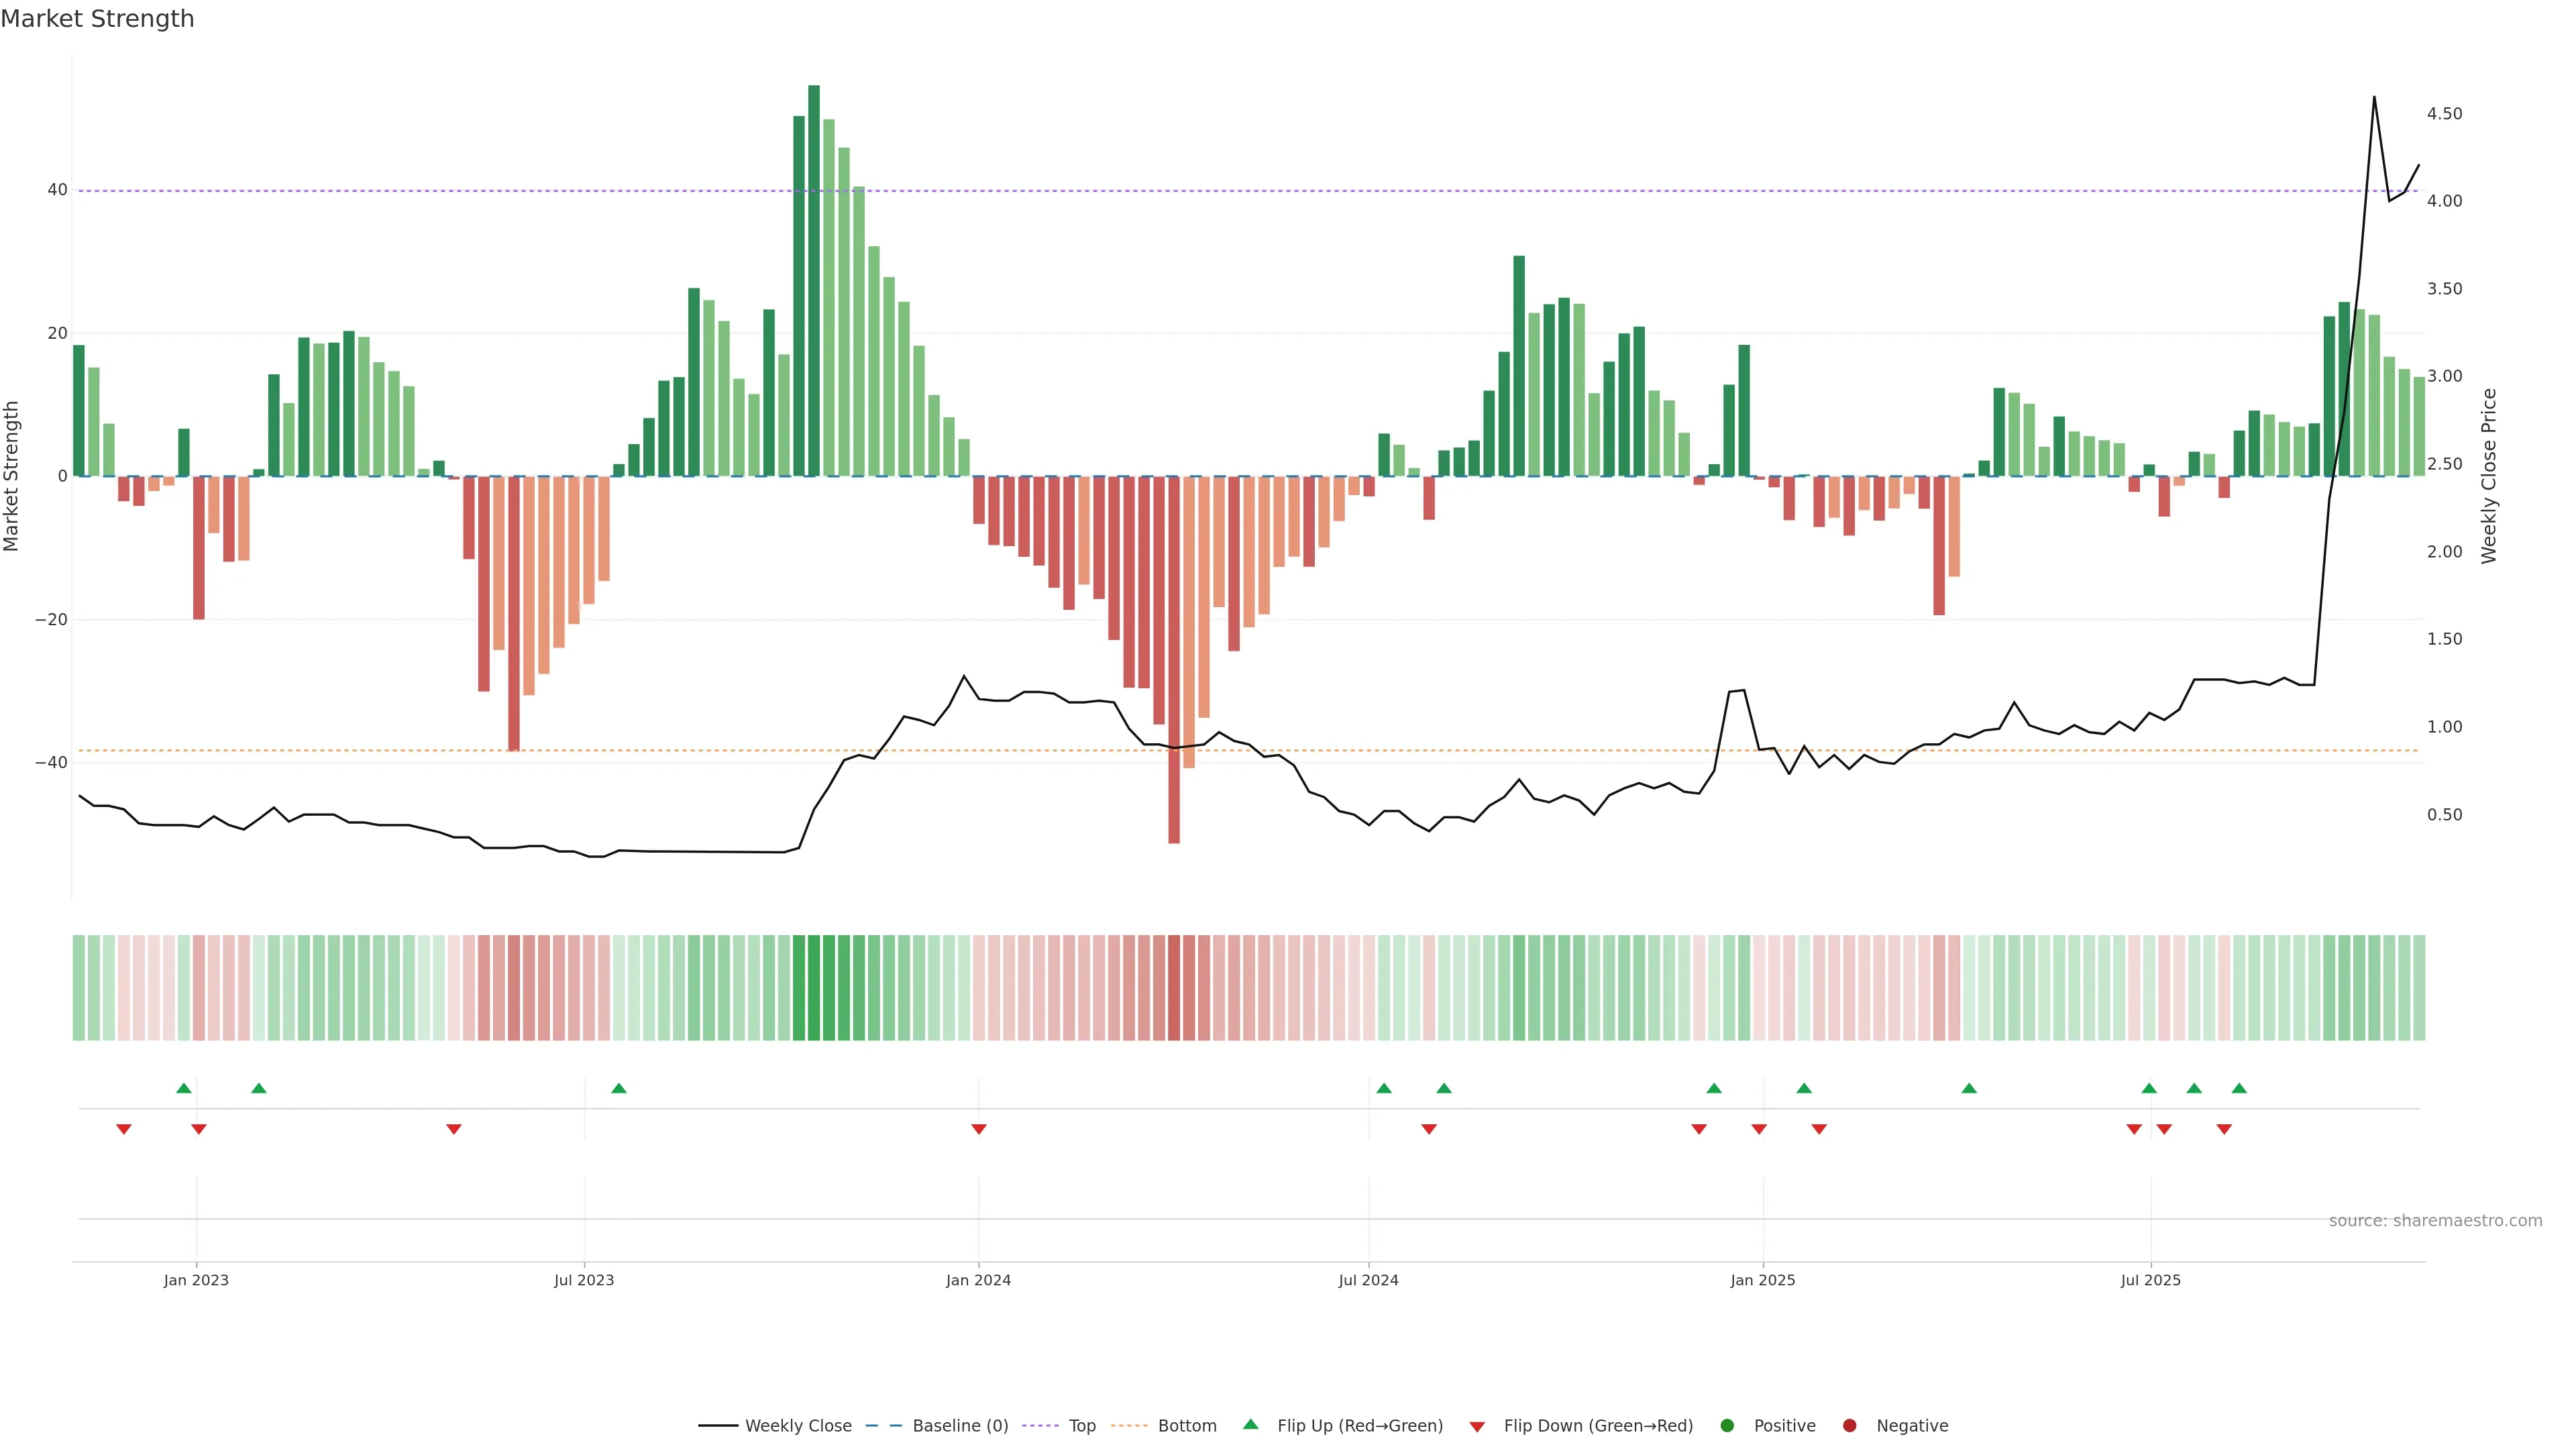
Task: Click the Flip Up green triangle legend icon
Action: [1250, 1425]
